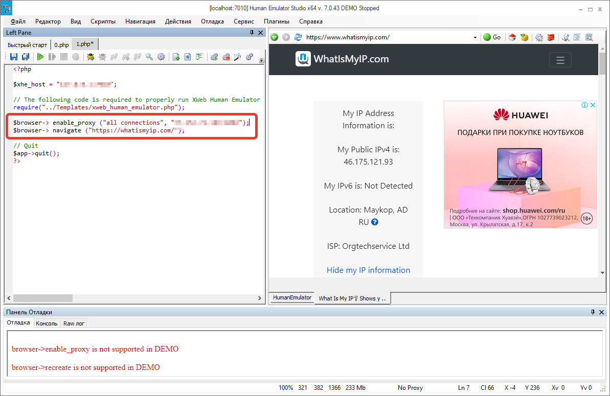Open the Плагины menu

coord(277,21)
